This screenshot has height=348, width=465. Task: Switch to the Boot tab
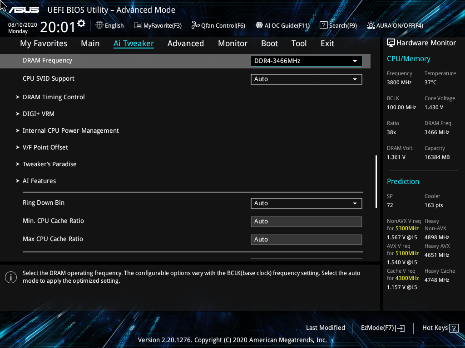tap(269, 43)
